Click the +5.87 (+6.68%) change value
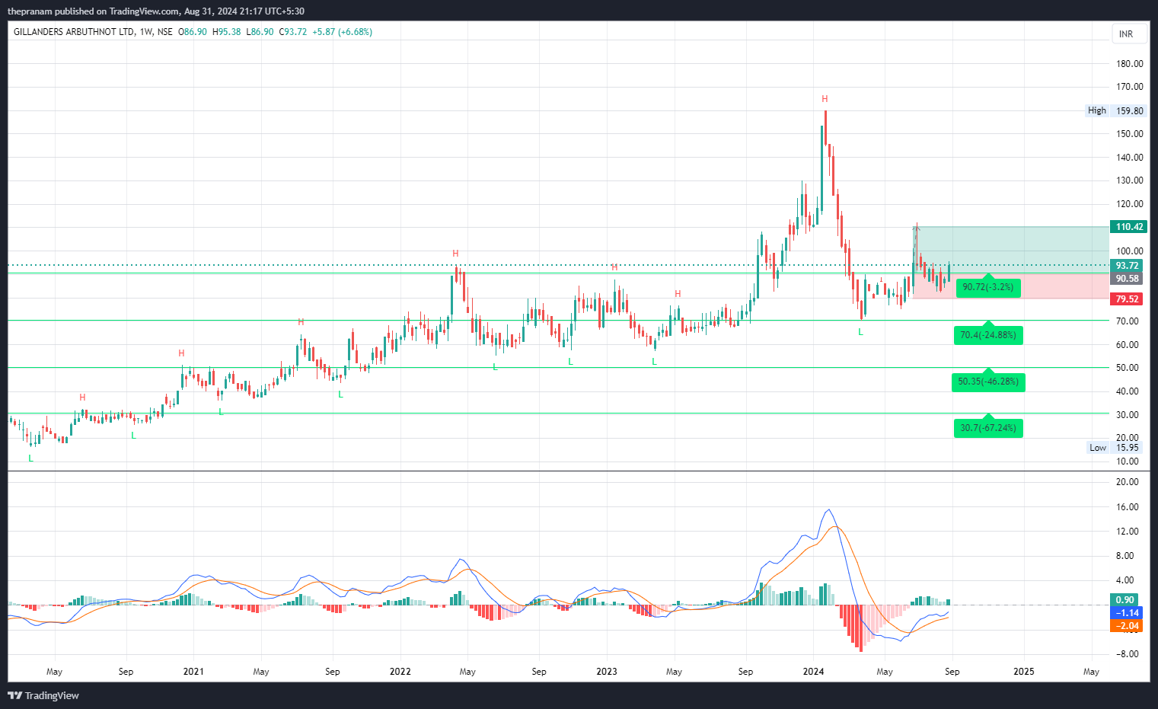The width and height of the screenshot is (1158, 709). point(342,32)
